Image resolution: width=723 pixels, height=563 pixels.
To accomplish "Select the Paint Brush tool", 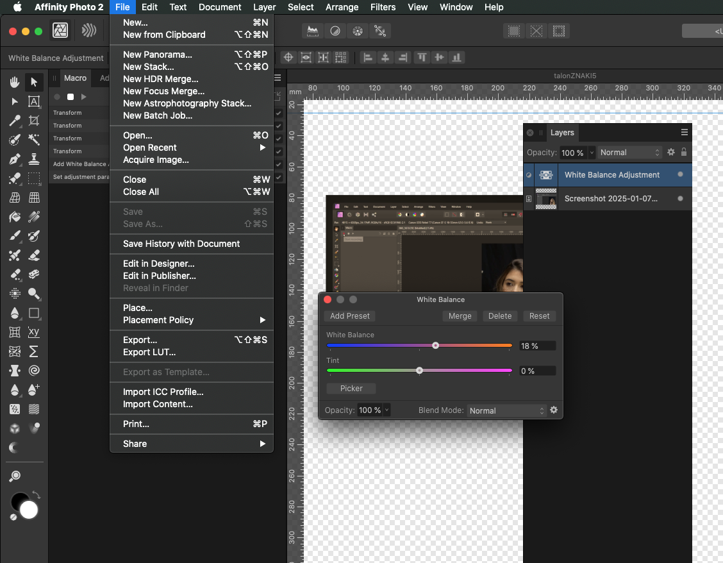I will [x=15, y=236].
